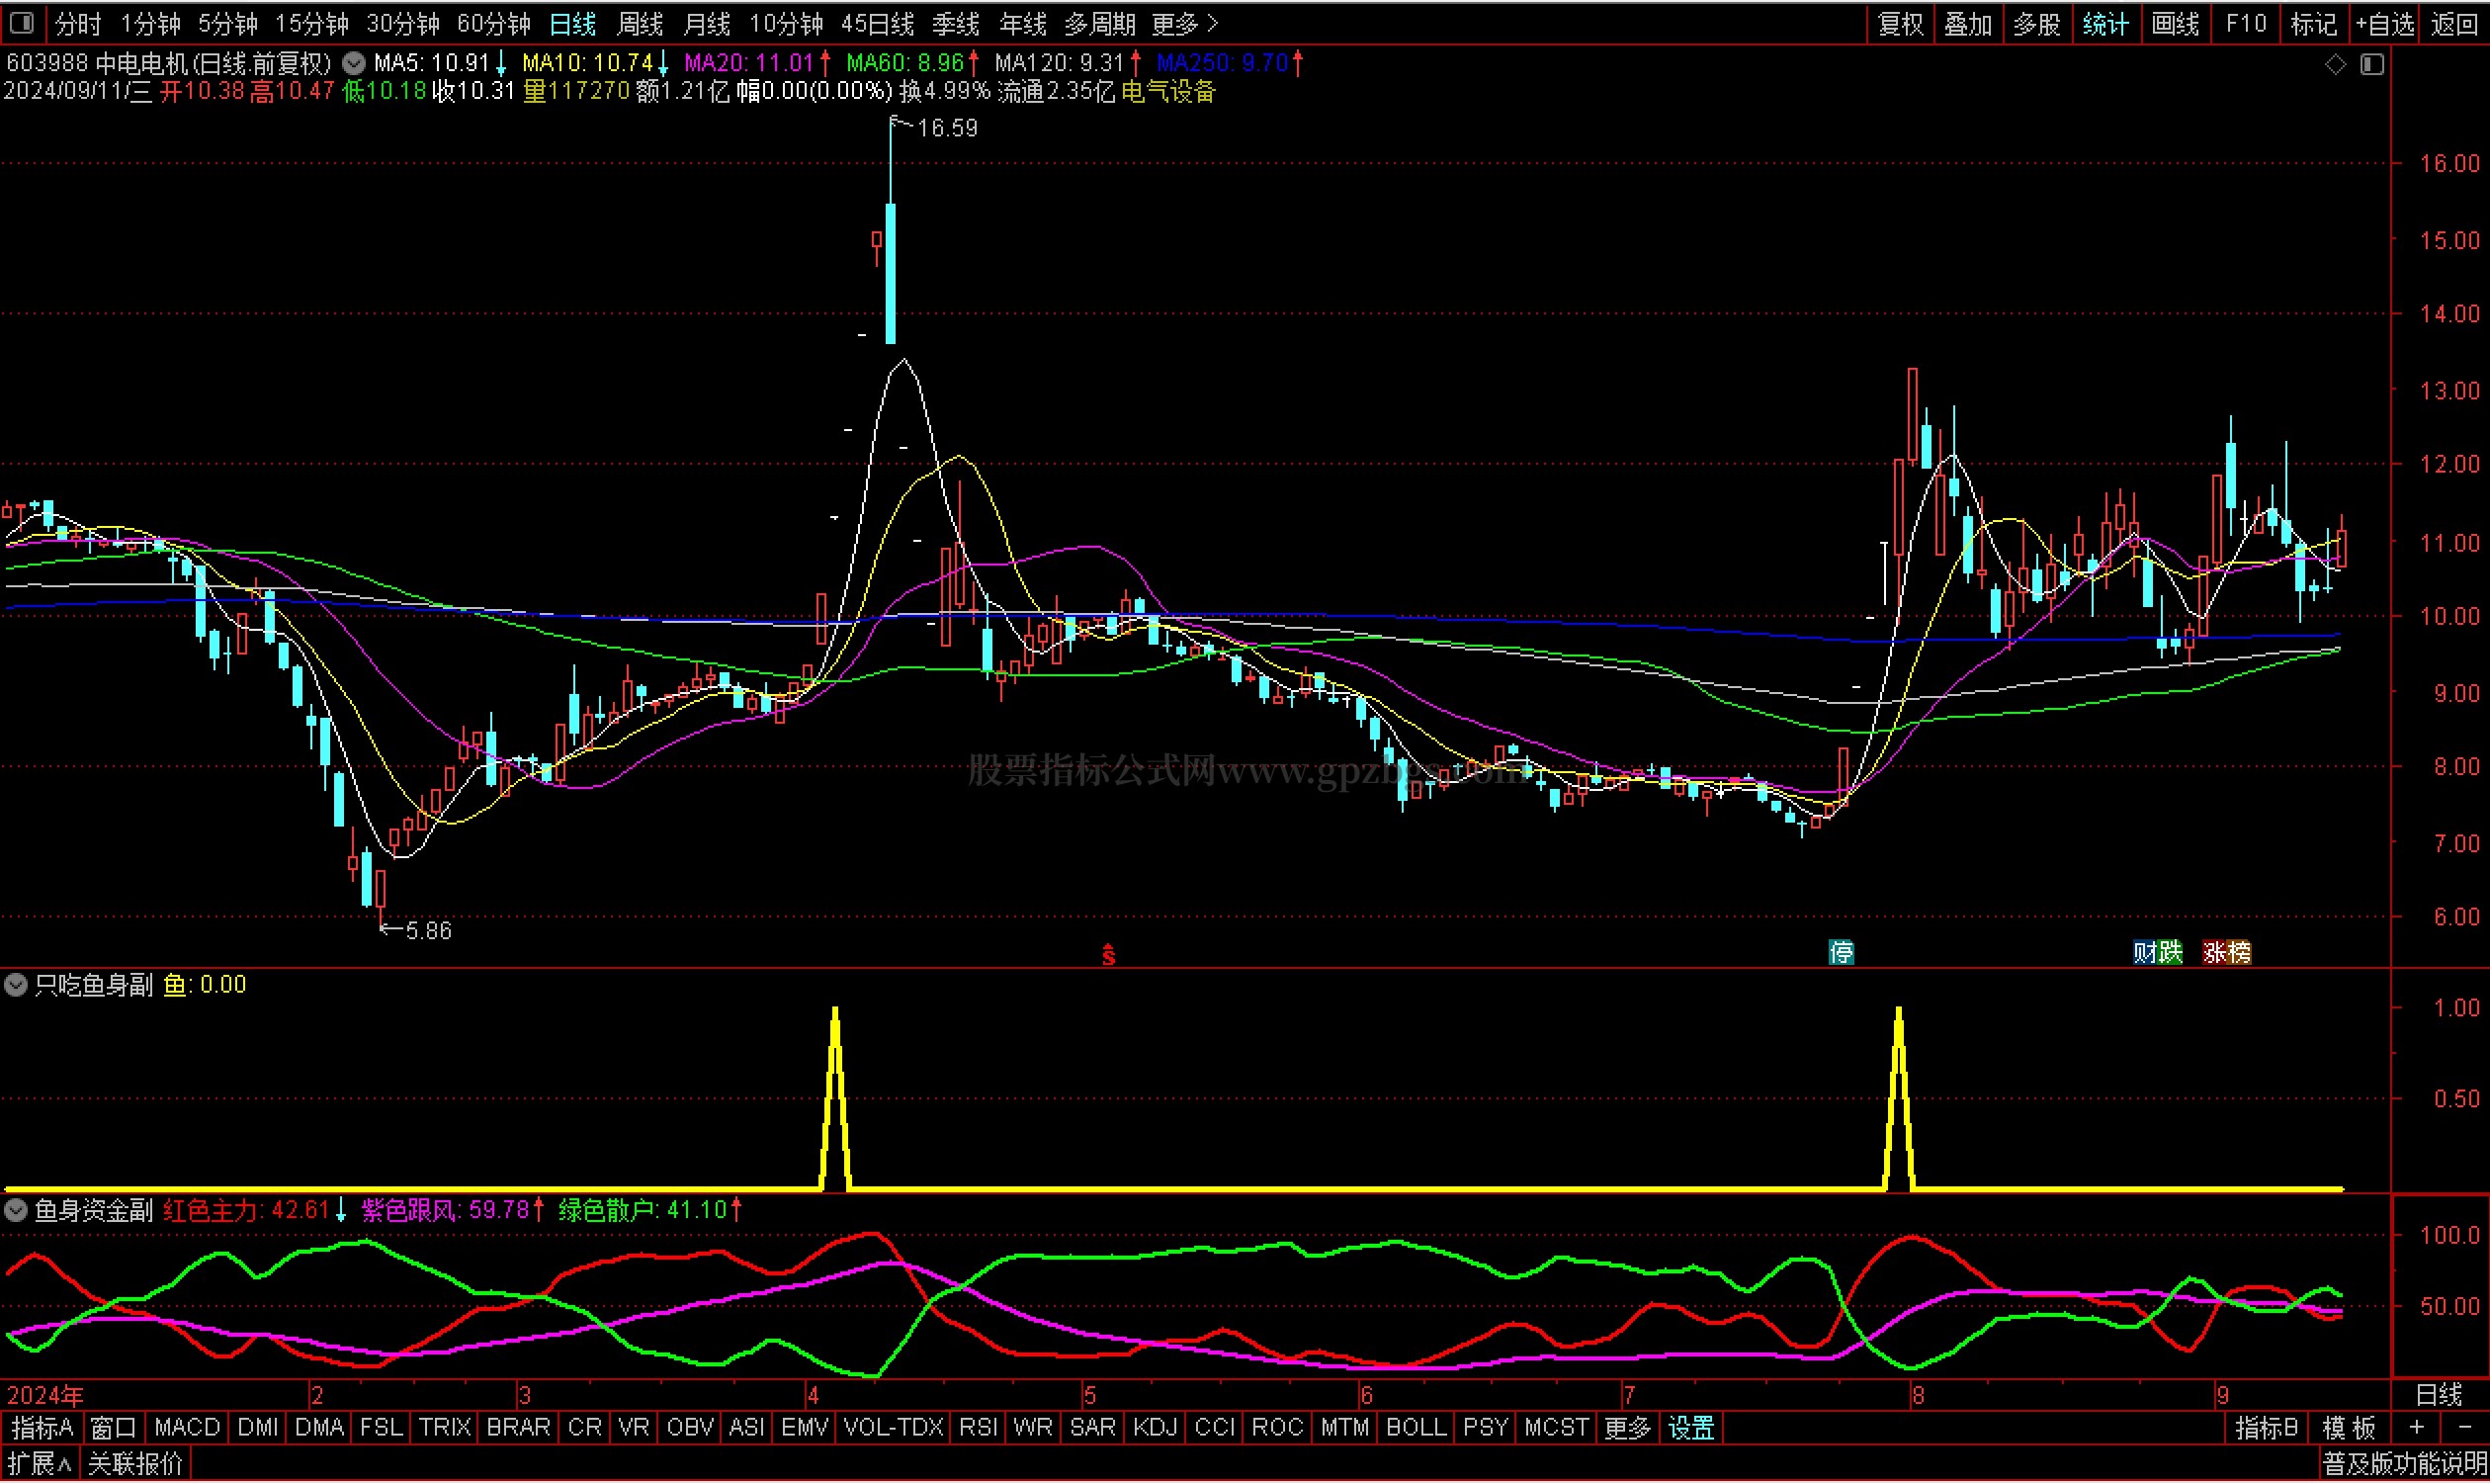Expand the 只吃鱼身副 indicator menu
Image resolution: width=2490 pixels, height=1484 pixels.
point(16,986)
